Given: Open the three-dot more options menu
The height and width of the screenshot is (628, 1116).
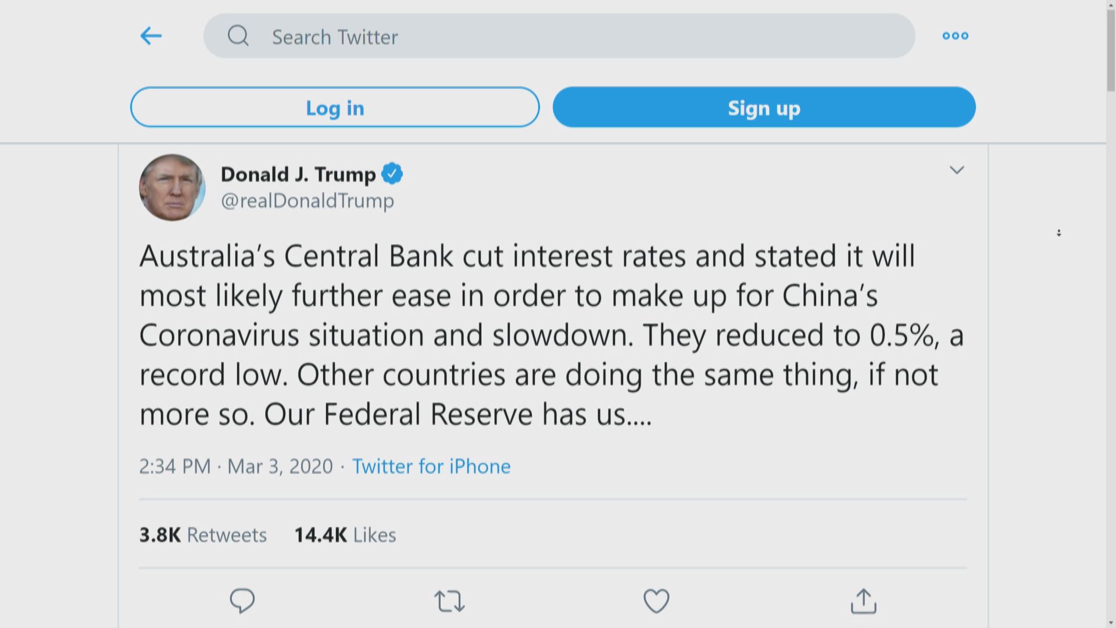Looking at the screenshot, I should pyautogui.click(x=955, y=36).
